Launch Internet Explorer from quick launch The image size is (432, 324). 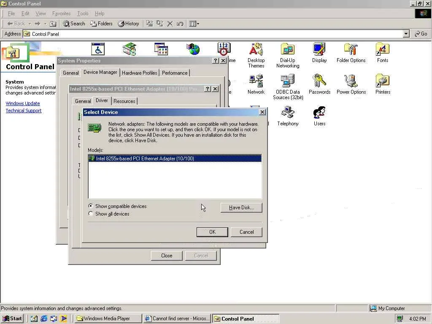[x=44, y=319]
